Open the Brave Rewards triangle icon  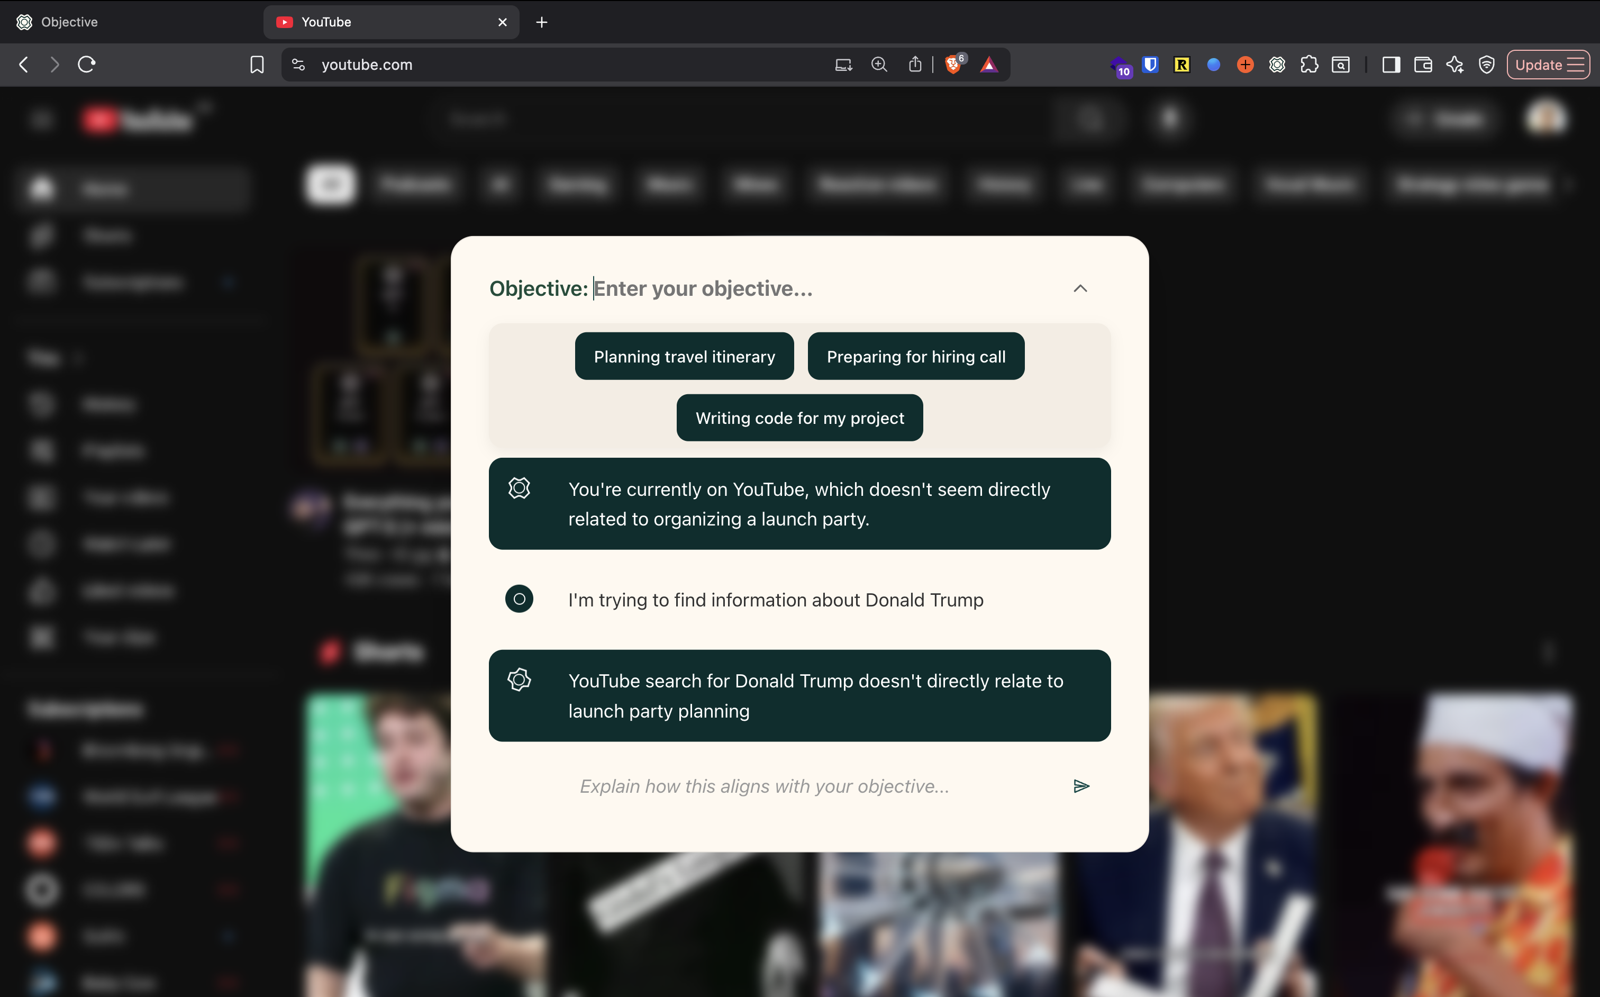click(x=988, y=65)
